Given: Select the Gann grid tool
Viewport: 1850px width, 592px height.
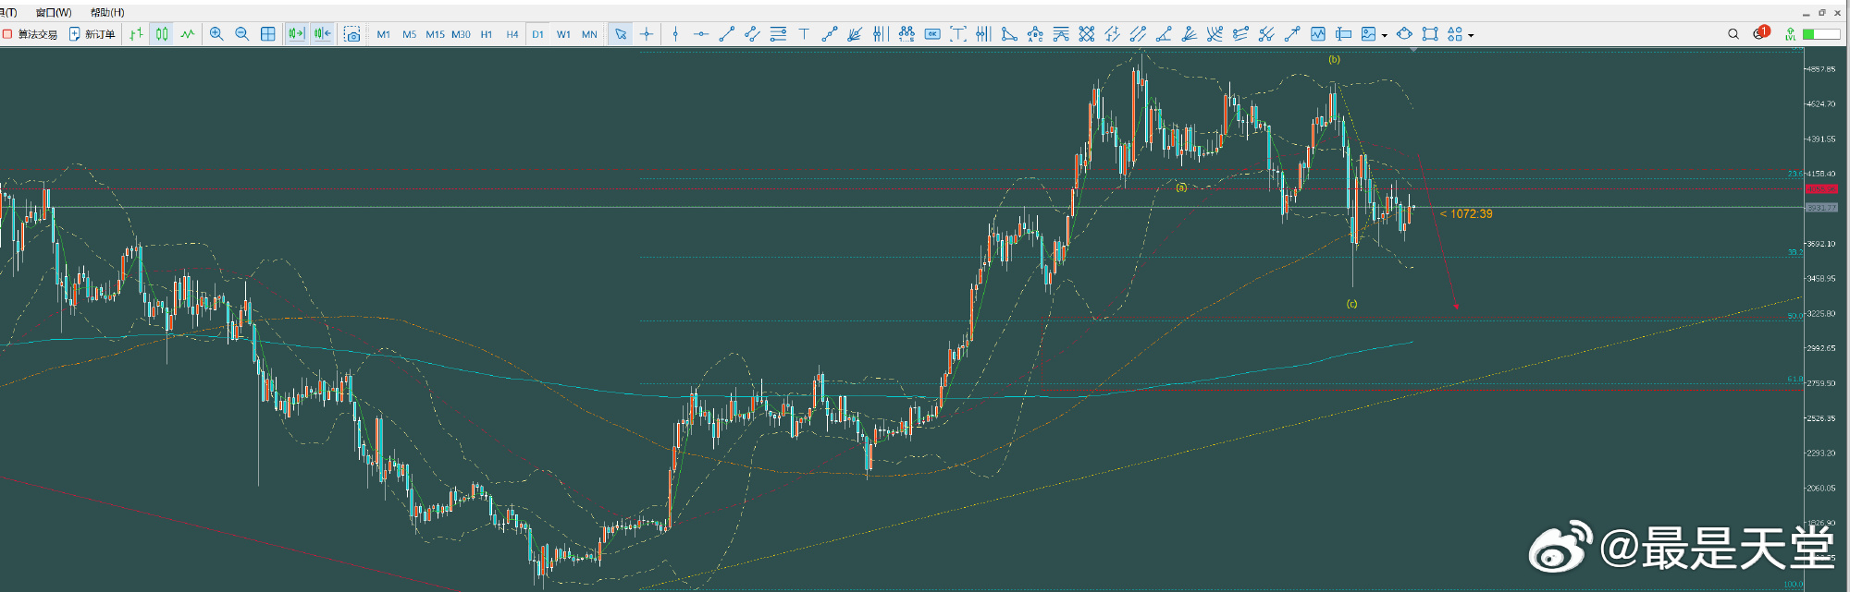Looking at the screenshot, I should (x=1087, y=34).
